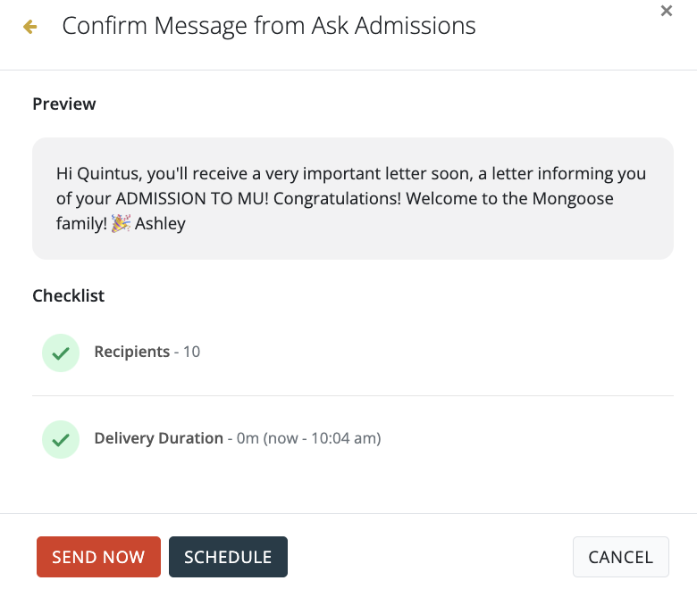Cancel sending the message
This screenshot has width=697, height=589.
click(x=620, y=557)
